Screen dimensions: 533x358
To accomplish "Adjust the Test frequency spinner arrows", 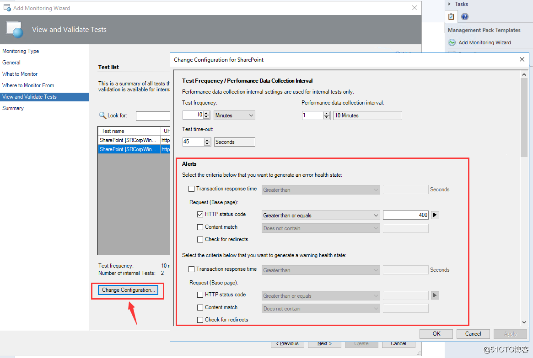I will coord(206,115).
